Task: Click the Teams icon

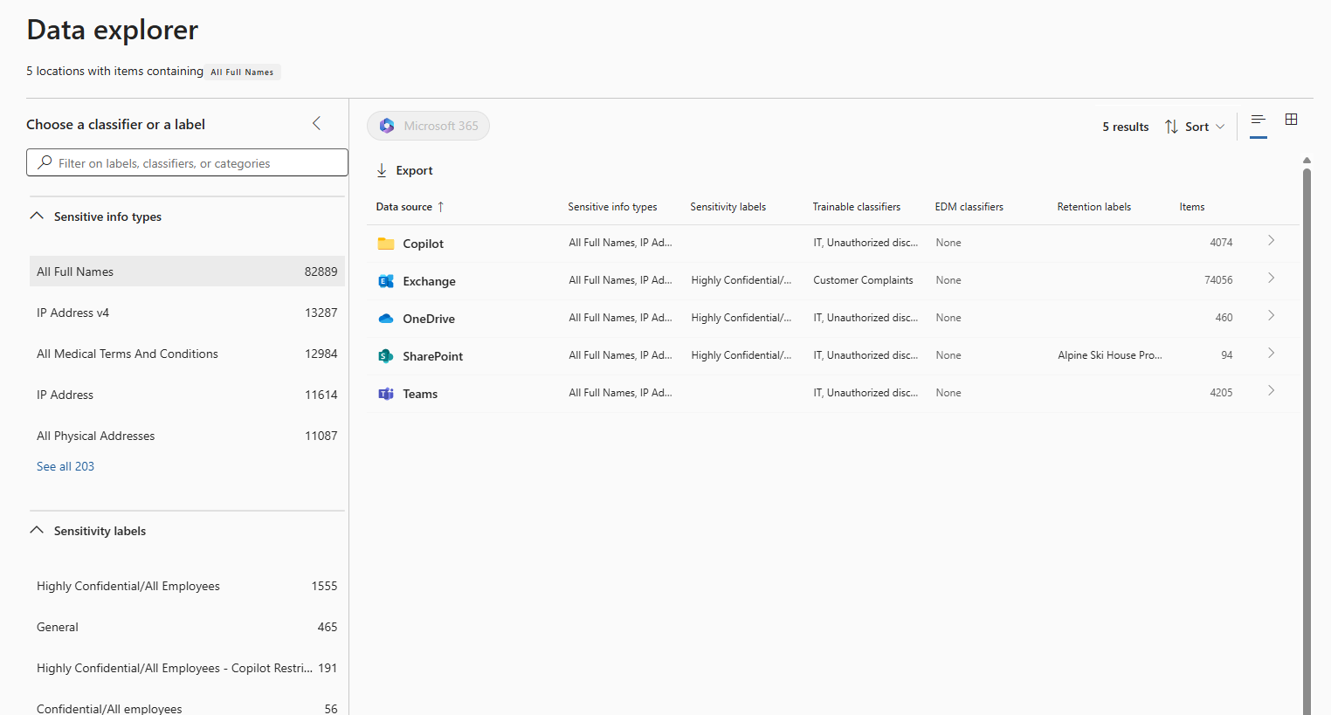Action: (385, 394)
